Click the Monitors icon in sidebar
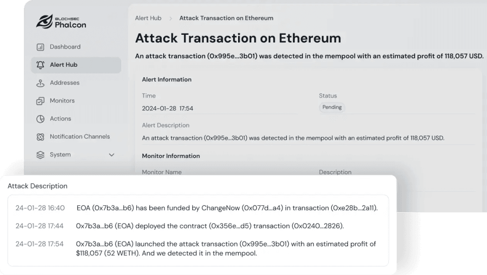 [41, 101]
